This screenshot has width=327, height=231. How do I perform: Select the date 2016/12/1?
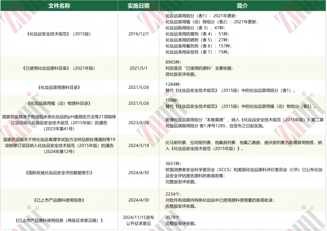139,34
